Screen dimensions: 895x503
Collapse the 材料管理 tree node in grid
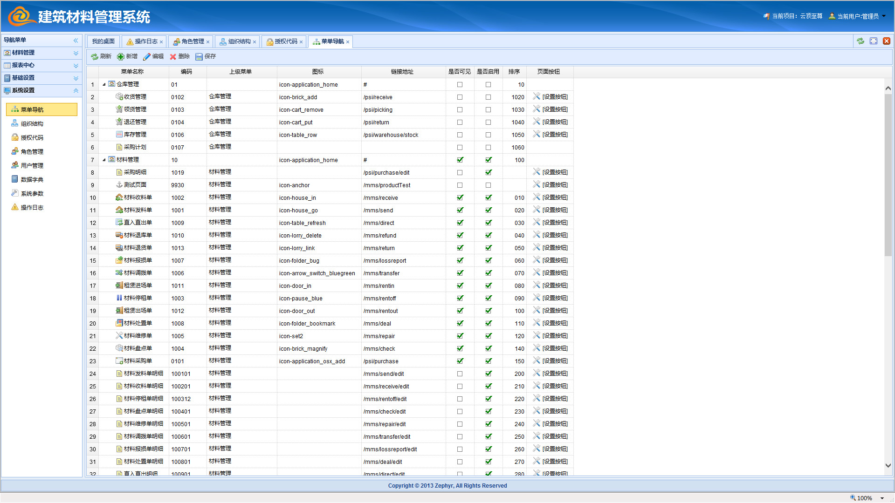[x=104, y=160]
